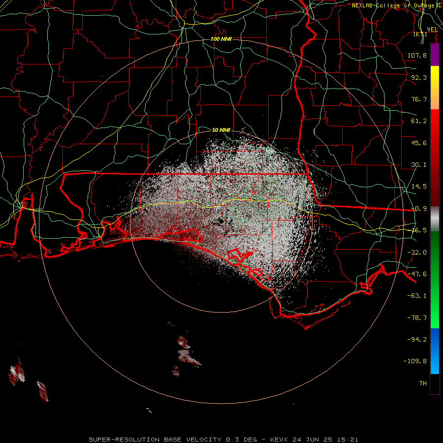
Task: Click the 50 NMI range ring label
Action: pos(221,130)
